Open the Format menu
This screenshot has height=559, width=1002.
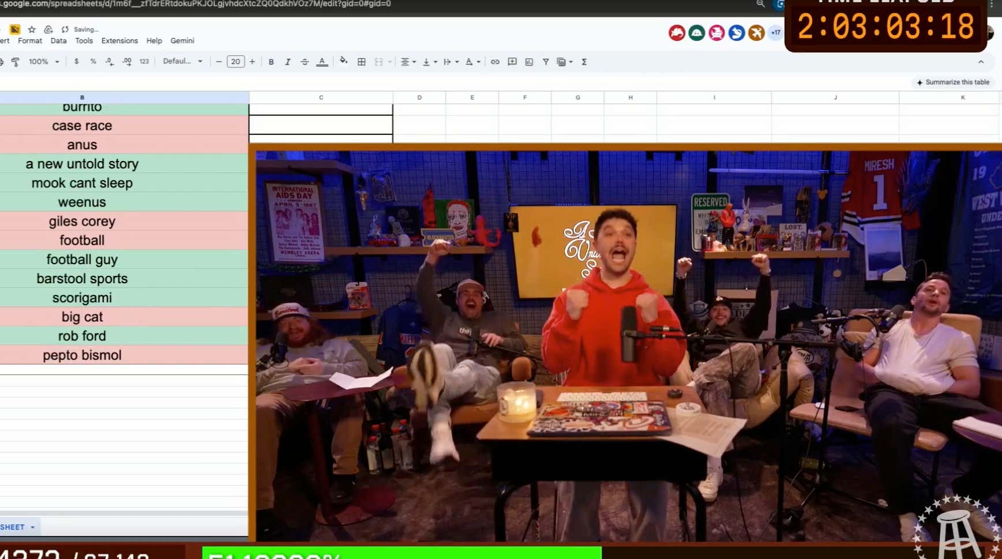click(x=30, y=41)
